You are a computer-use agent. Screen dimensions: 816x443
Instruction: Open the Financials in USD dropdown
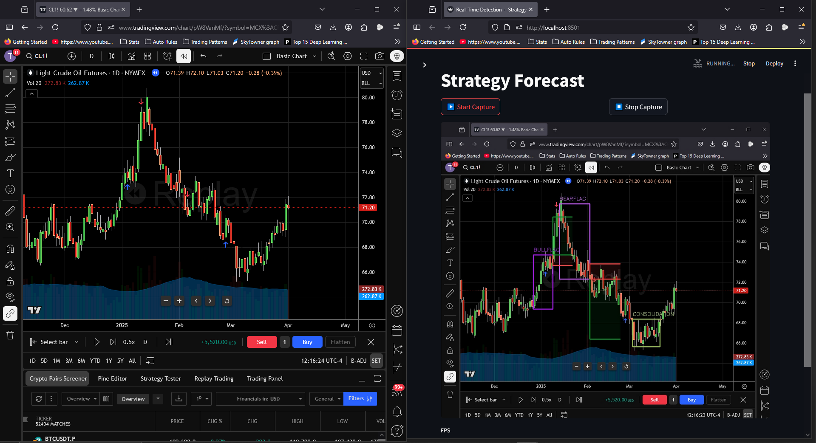[x=260, y=398]
